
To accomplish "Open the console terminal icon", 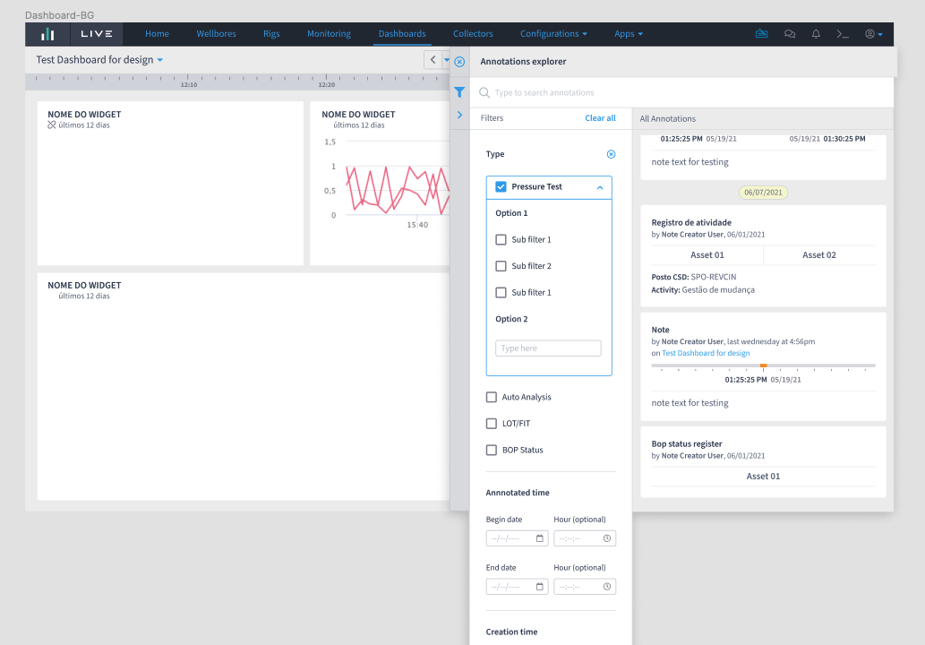I will point(842,34).
